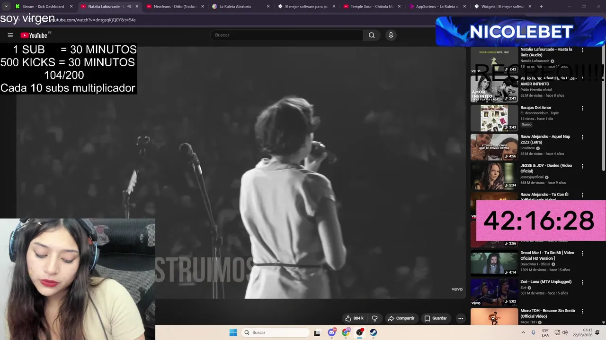Open options for Natalia Lafourcade - Hasta la Raíz suggestion
This screenshot has width=606, height=340.
tap(582, 50)
